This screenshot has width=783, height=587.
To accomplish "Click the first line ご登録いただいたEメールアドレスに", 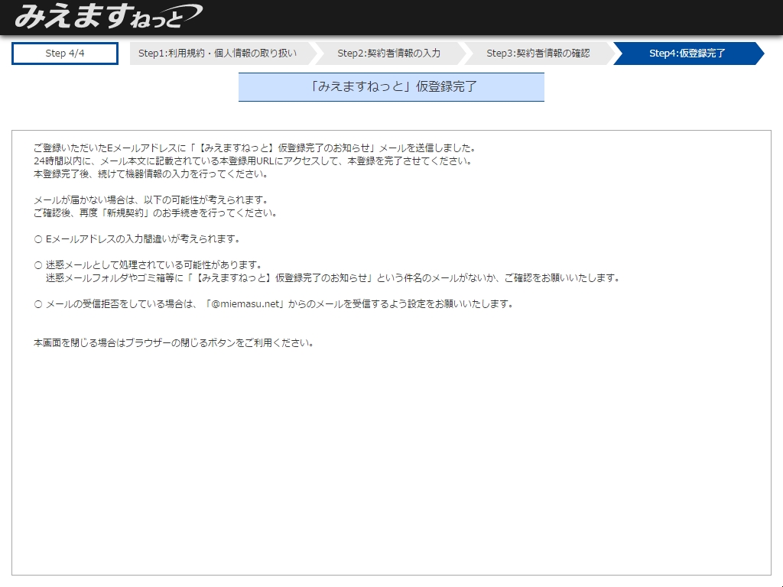I will point(254,148).
